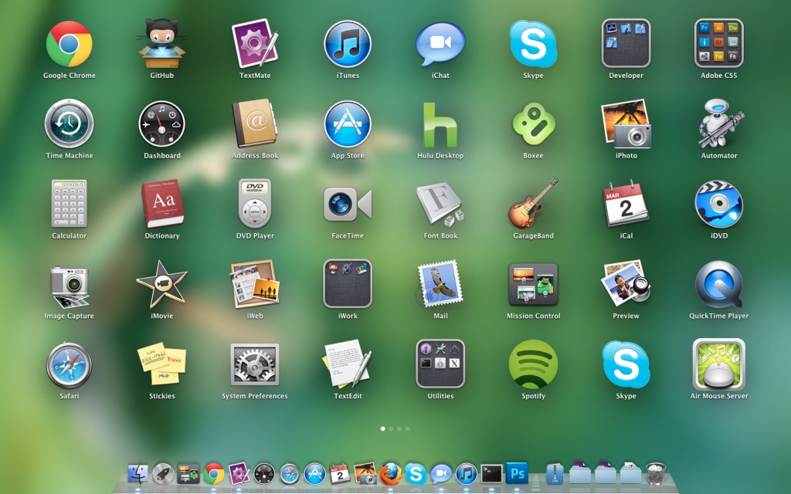Open the Time Machine app
The width and height of the screenshot is (791, 494).
[x=70, y=125]
